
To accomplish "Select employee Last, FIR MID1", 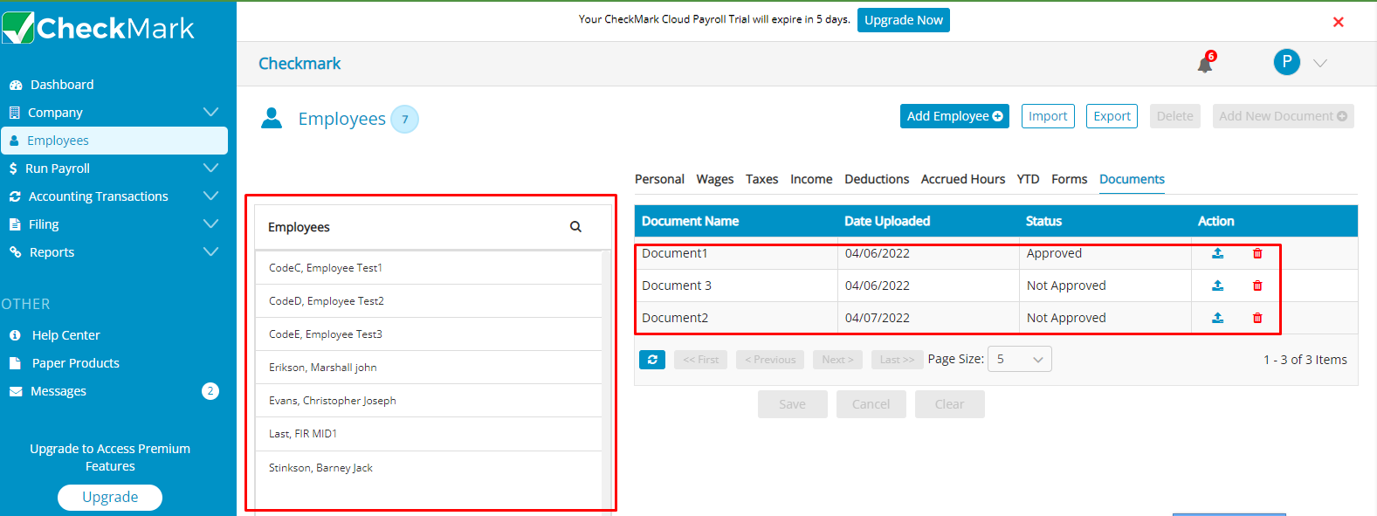I will point(428,434).
